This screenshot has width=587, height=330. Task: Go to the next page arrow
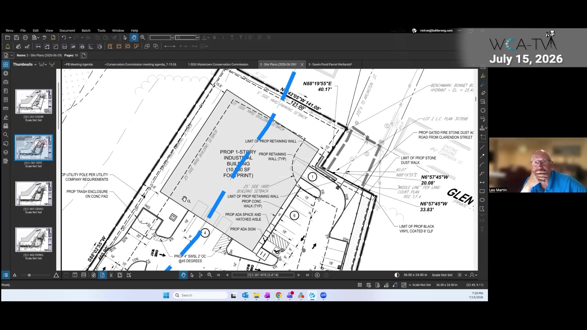point(299,275)
